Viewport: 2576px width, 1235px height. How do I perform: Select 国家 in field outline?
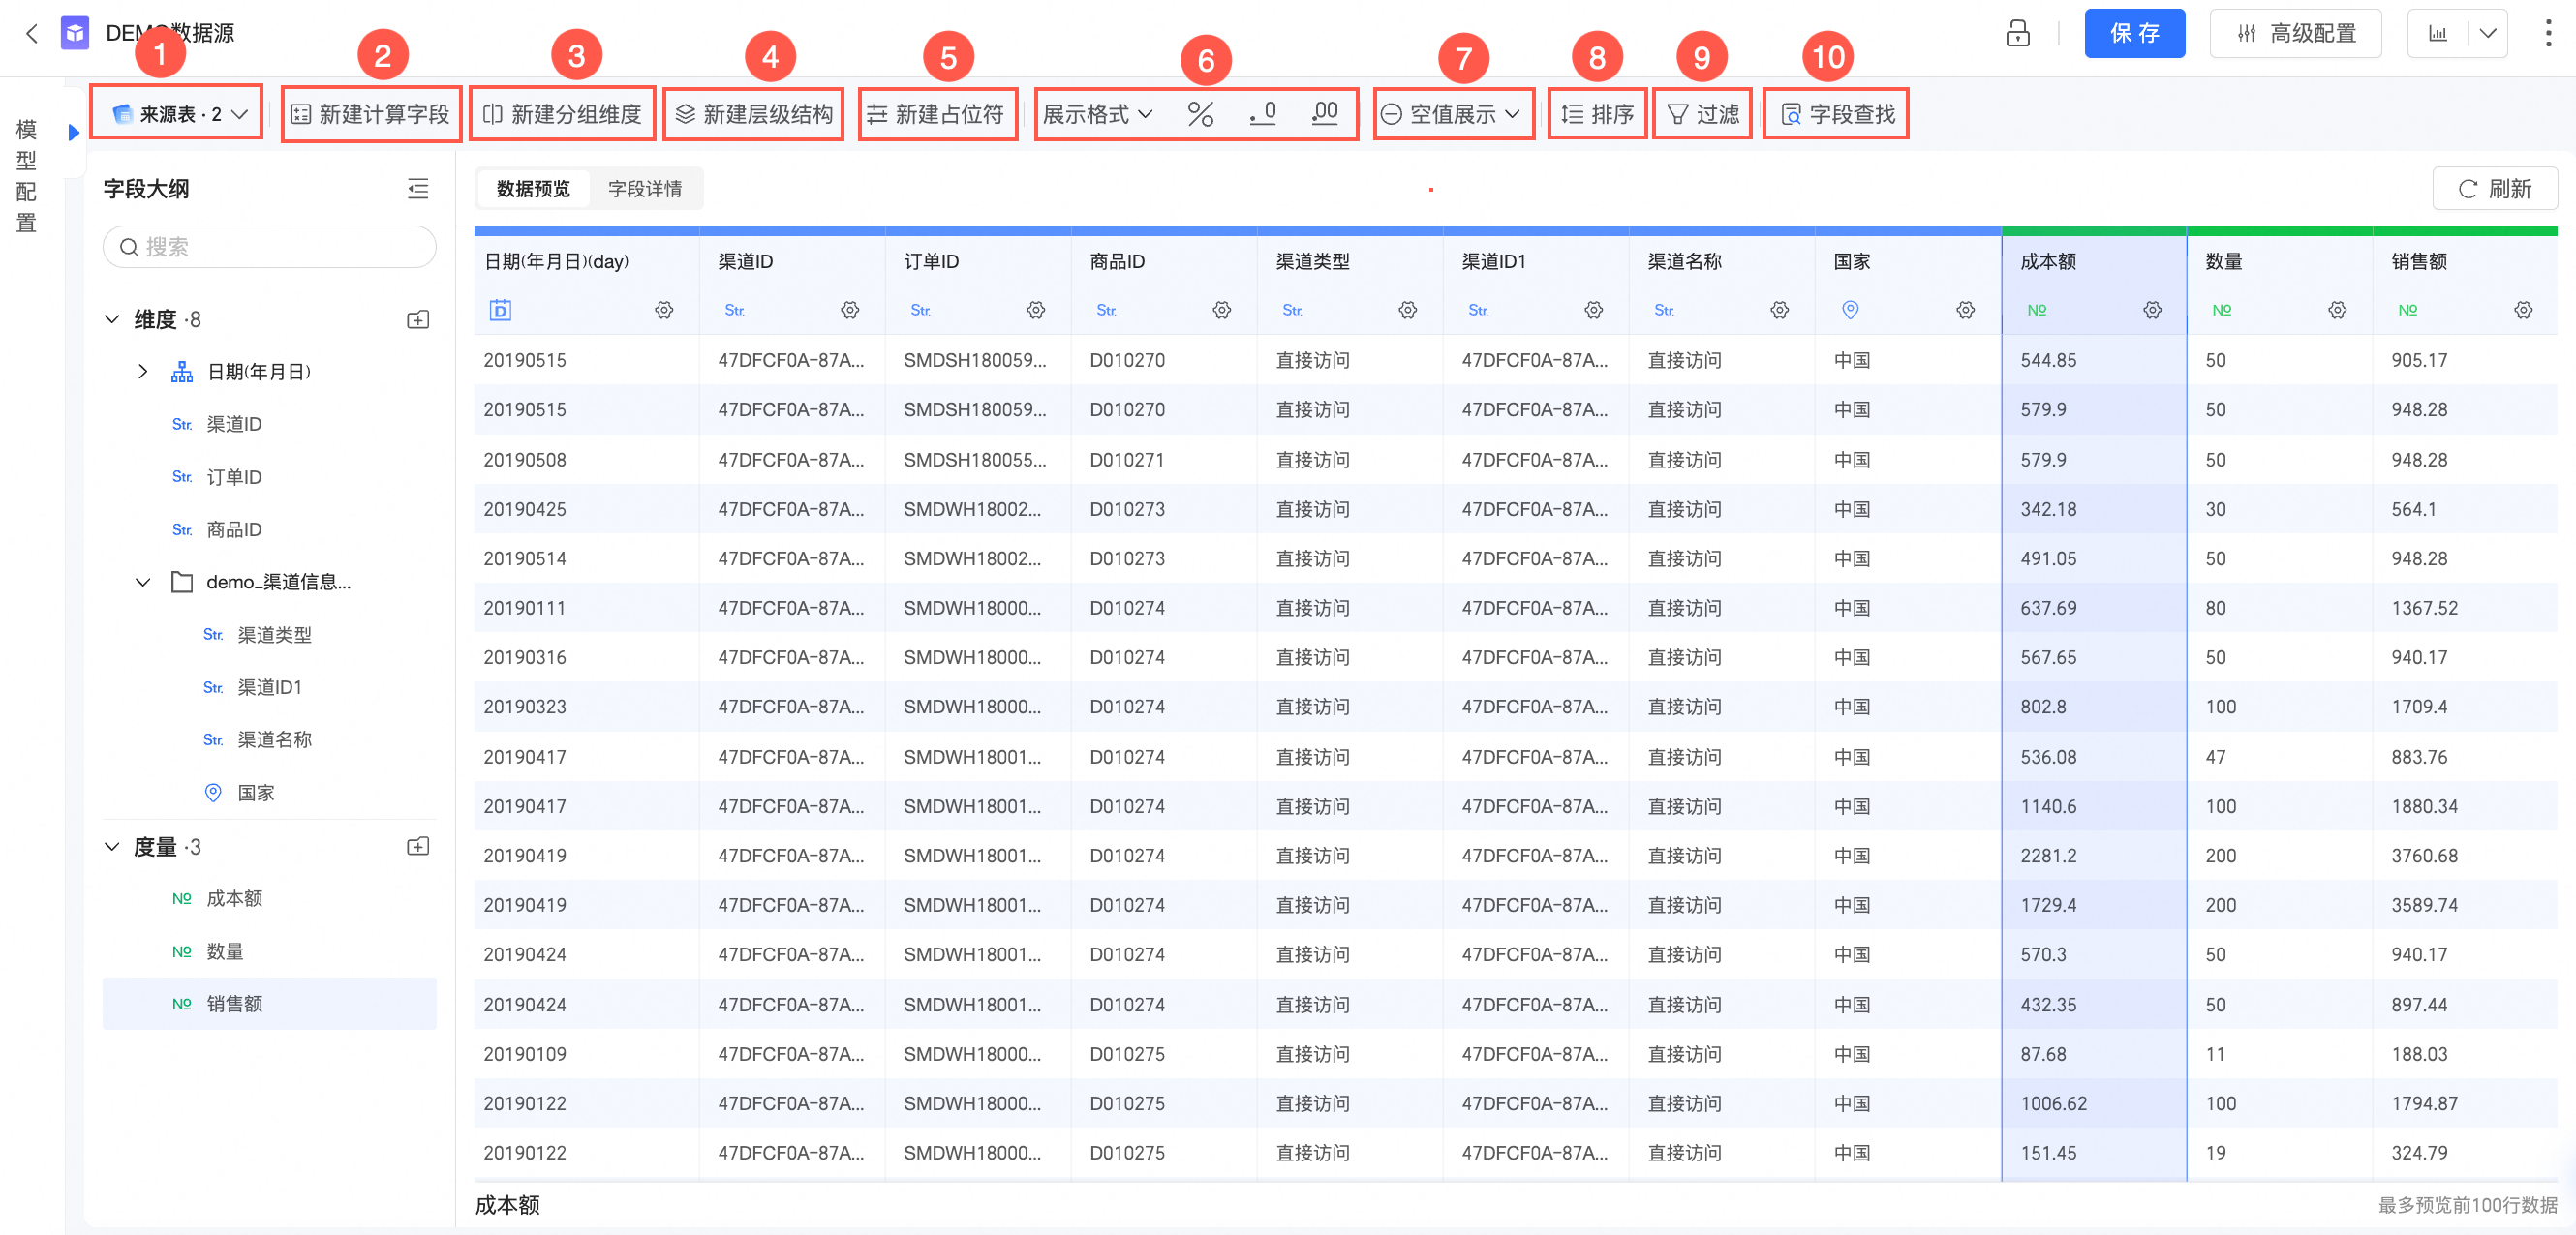tap(256, 793)
